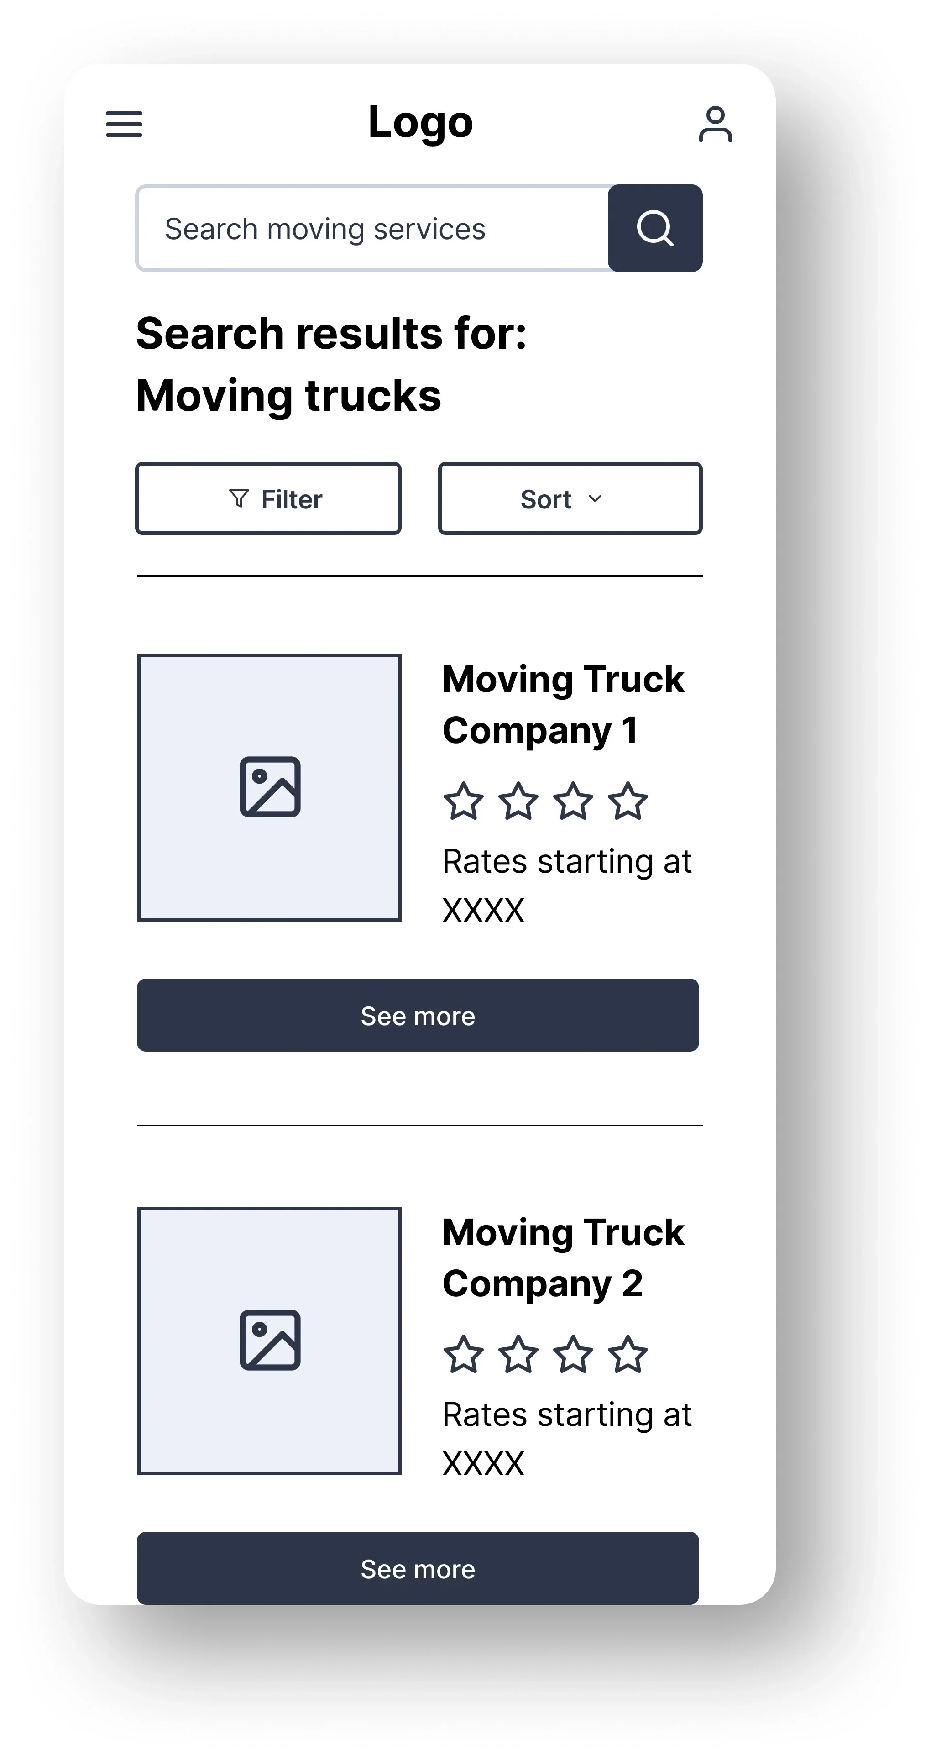Click the image placeholder icon for Company 2
931x1760 pixels.
(x=270, y=1340)
